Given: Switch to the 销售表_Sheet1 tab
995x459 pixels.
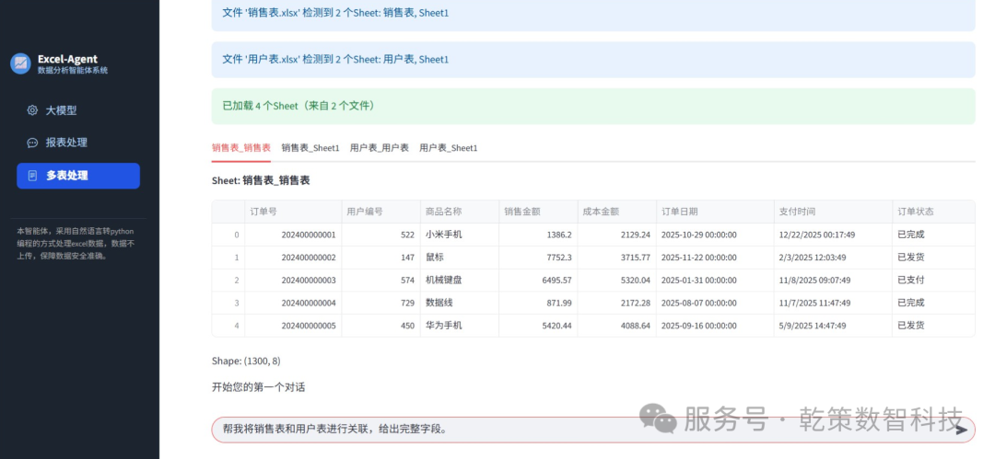Looking at the screenshot, I should (310, 147).
